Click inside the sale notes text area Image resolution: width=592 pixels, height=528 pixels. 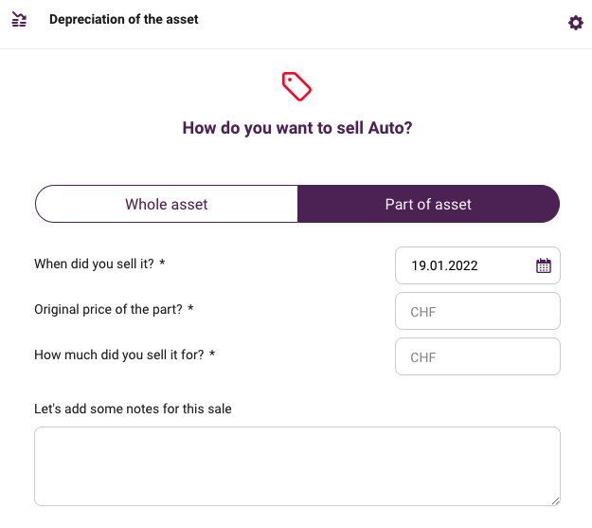pos(297,466)
